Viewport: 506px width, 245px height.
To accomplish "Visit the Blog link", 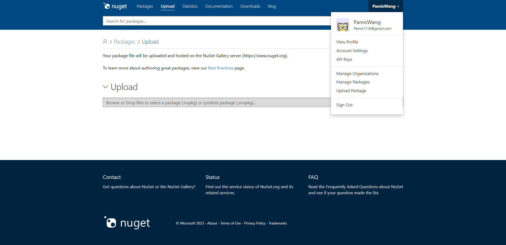I will (x=272, y=6).
